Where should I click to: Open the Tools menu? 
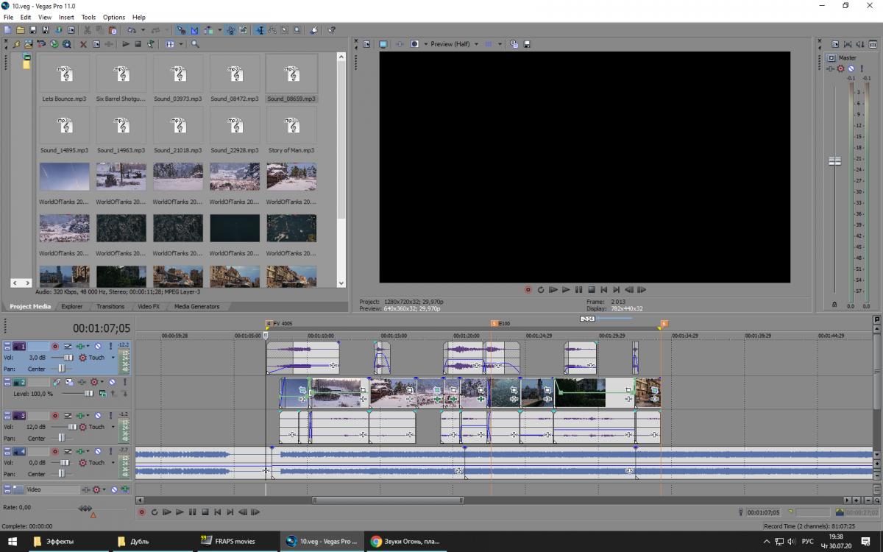[x=88, y=17]
